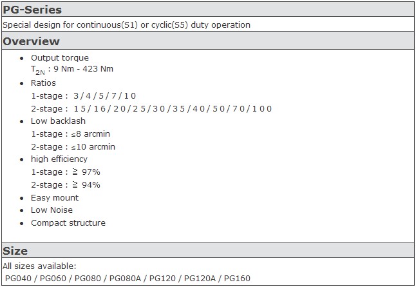Screen dimensions: 416x287
Task: Select the Low backlash bullet item
Action: (x=58, y=121)
